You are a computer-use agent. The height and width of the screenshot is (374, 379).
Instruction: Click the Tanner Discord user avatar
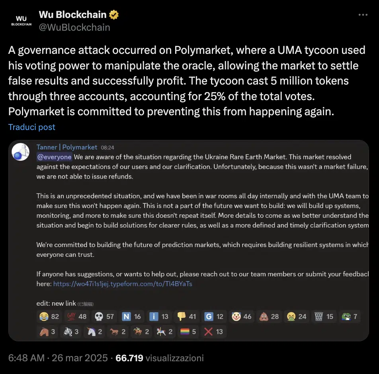tap(20, 152)
